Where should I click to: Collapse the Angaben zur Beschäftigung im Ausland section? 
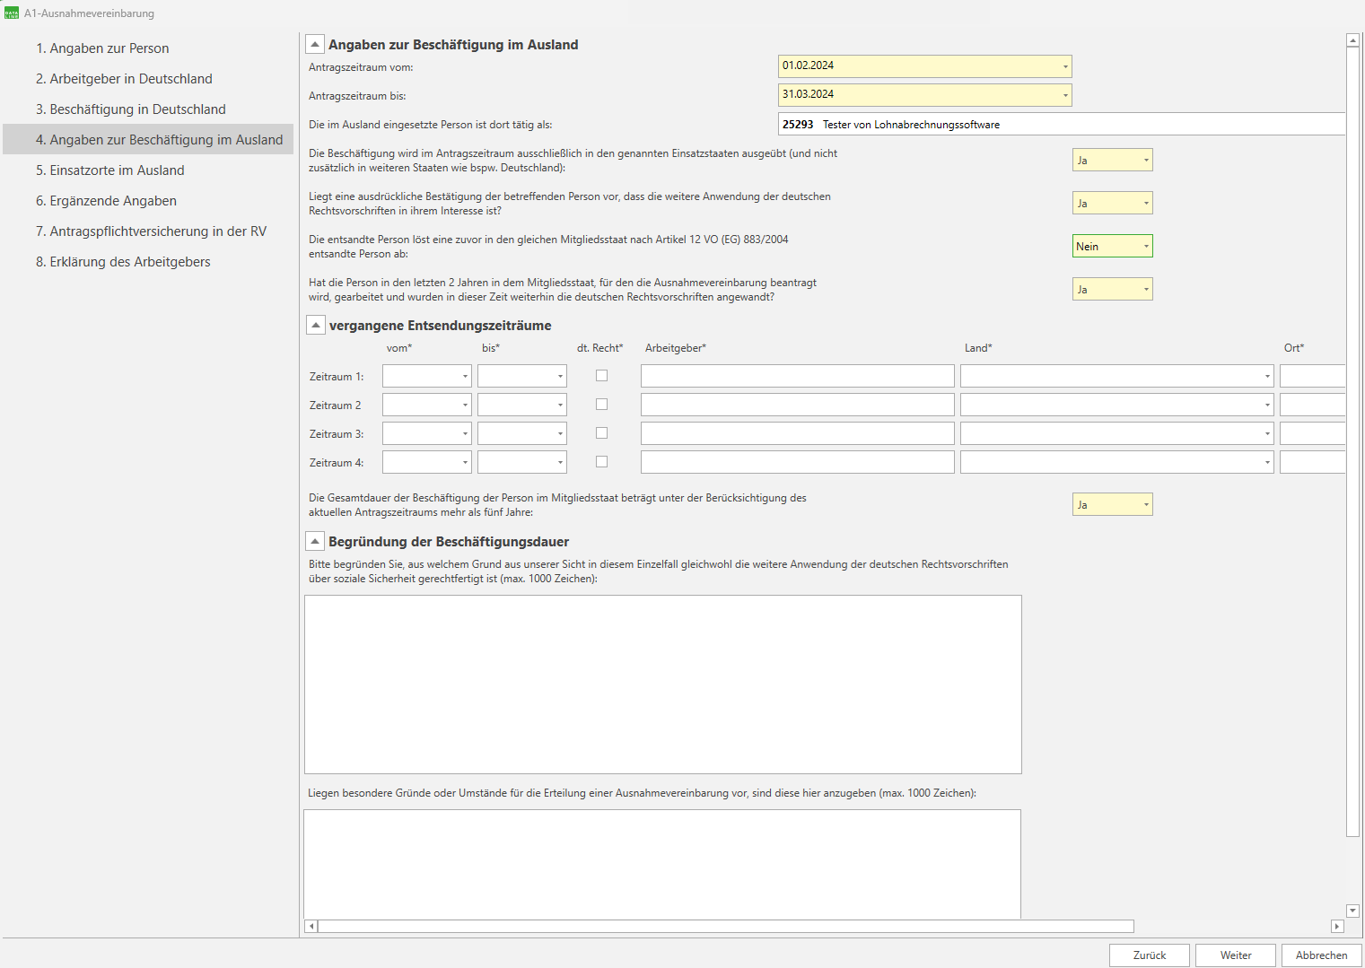coord(315,44)
